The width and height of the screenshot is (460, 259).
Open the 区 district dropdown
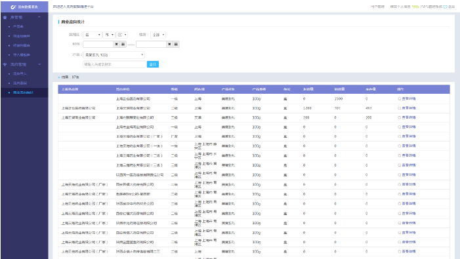click(x=122, y=35)
